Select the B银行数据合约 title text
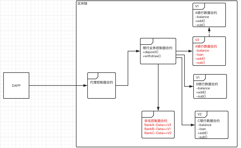This screenshot has height=148, width=241. (x=207, y=84)
